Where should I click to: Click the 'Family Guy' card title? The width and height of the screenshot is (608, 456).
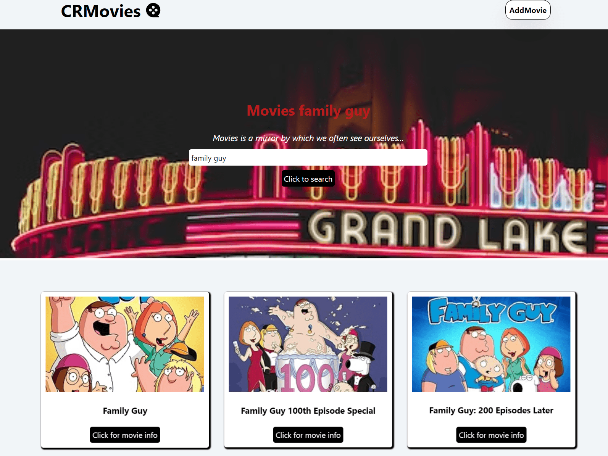pyautogui.click(x=125, y=411)
